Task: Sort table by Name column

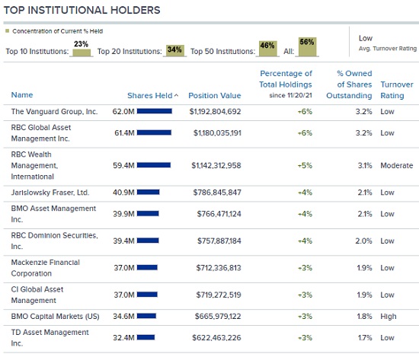Action: pyautogui.click(x=22, y=95)
